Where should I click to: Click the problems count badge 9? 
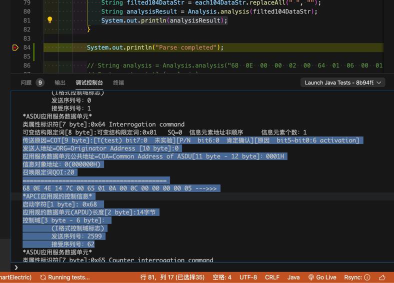pyautogui.click(x=40, y=82)
